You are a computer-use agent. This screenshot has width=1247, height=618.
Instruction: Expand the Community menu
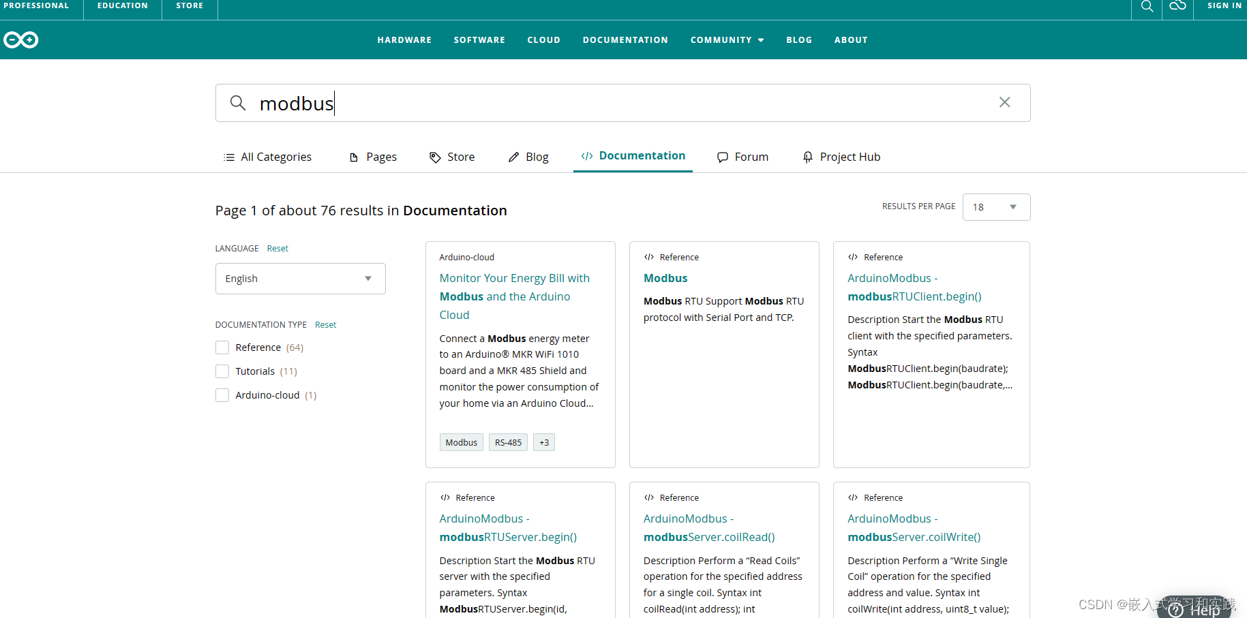[727, 40]
